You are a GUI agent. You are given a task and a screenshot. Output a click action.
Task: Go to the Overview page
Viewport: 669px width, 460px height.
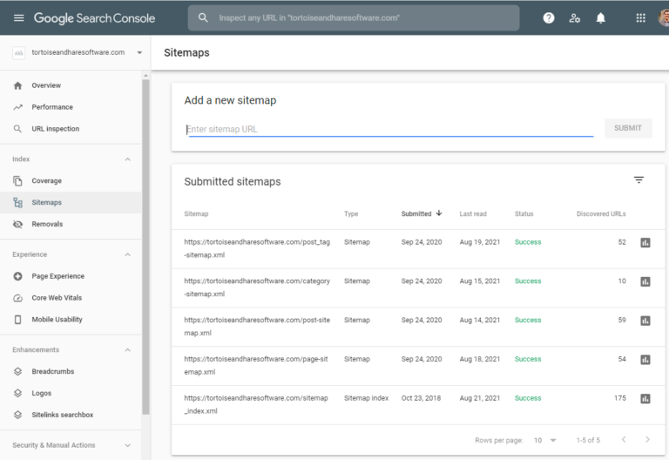coord(46,85)
